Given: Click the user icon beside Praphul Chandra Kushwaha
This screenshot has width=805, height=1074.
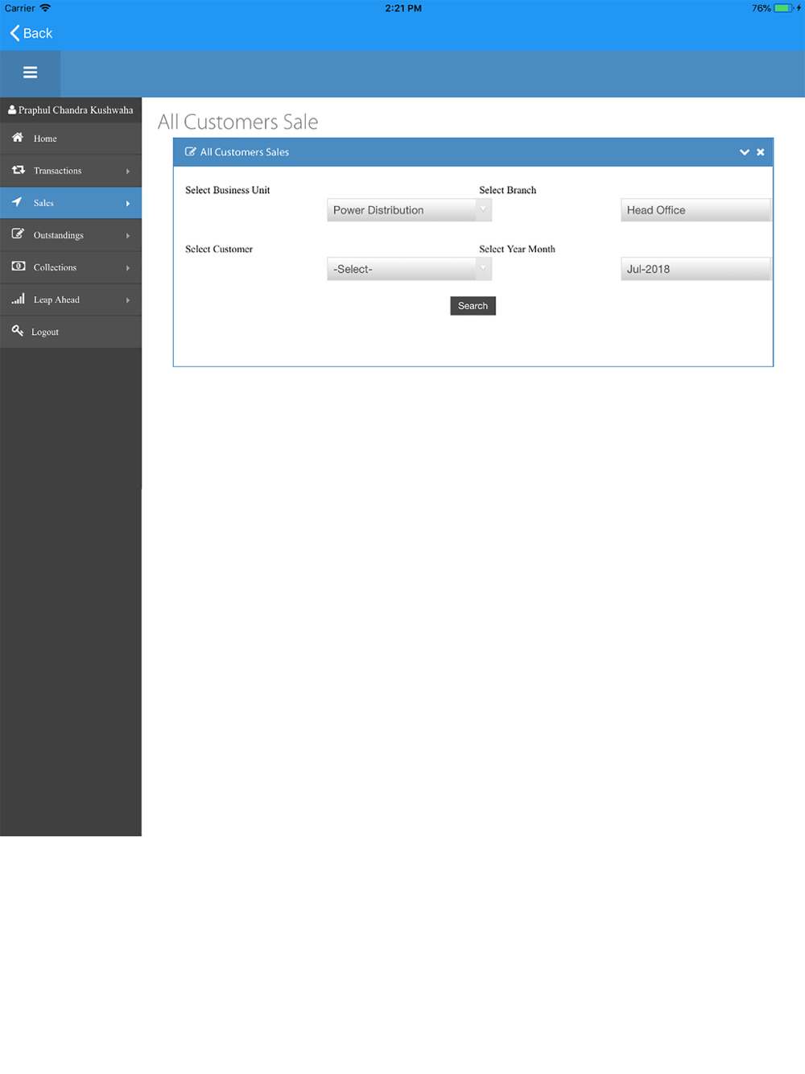Looking at the screenshot, I should pyautogui.click(x=12, y=109).
